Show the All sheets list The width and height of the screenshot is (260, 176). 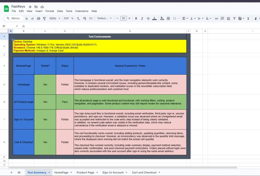pos(19,173)
